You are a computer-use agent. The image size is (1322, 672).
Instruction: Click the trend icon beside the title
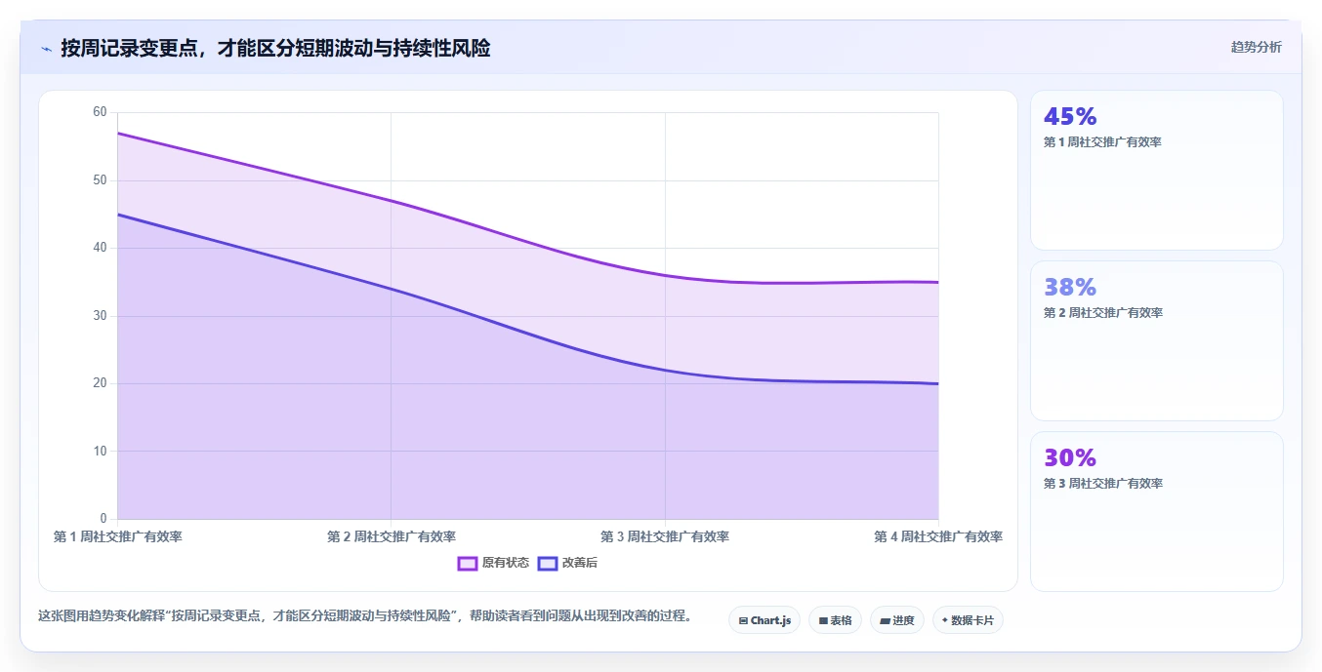click(x=47, y=49)
